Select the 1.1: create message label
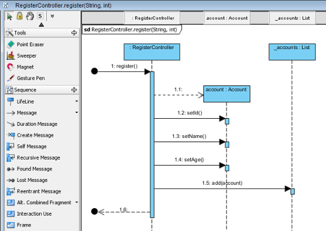 [x=178, y=89]
